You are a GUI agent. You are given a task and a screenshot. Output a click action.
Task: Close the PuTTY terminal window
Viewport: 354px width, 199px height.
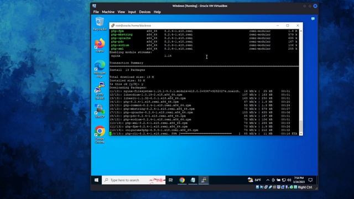[298, 25]
